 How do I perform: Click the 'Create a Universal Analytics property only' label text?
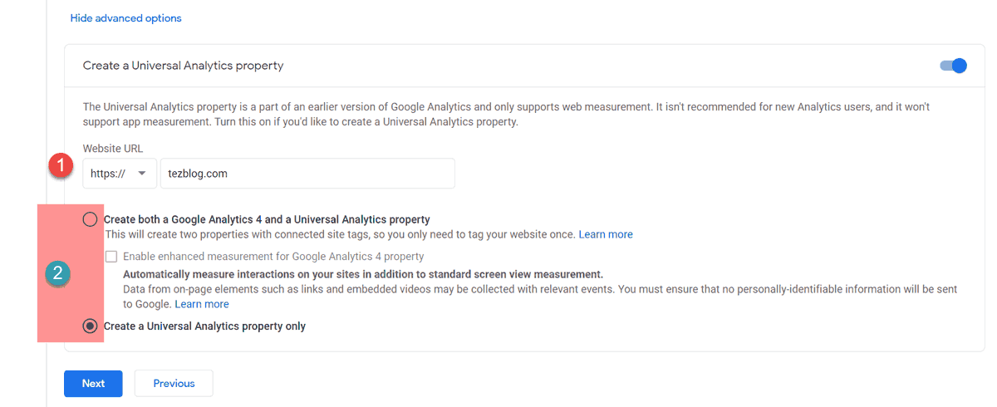(204, 326)
